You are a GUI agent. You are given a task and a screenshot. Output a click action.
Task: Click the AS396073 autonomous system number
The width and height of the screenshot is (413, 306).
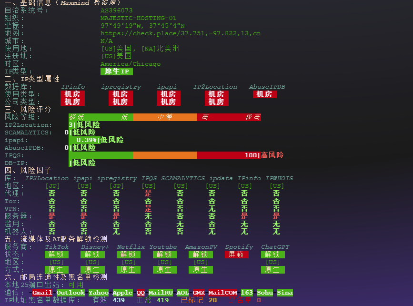[116, 10]
